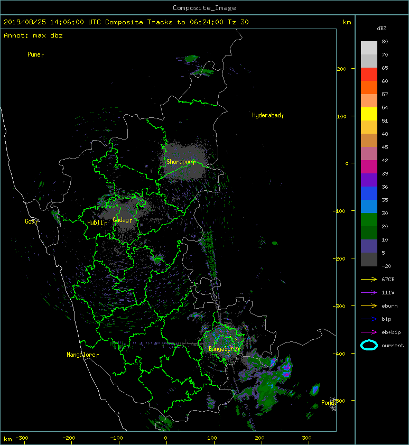Select the dark orange 60-57 dBZ swatch

pyautogui.click(x=369, y=87)
